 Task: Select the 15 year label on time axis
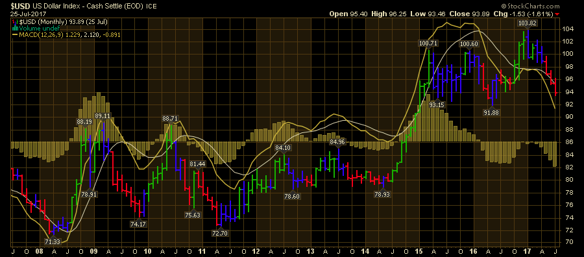420,252
